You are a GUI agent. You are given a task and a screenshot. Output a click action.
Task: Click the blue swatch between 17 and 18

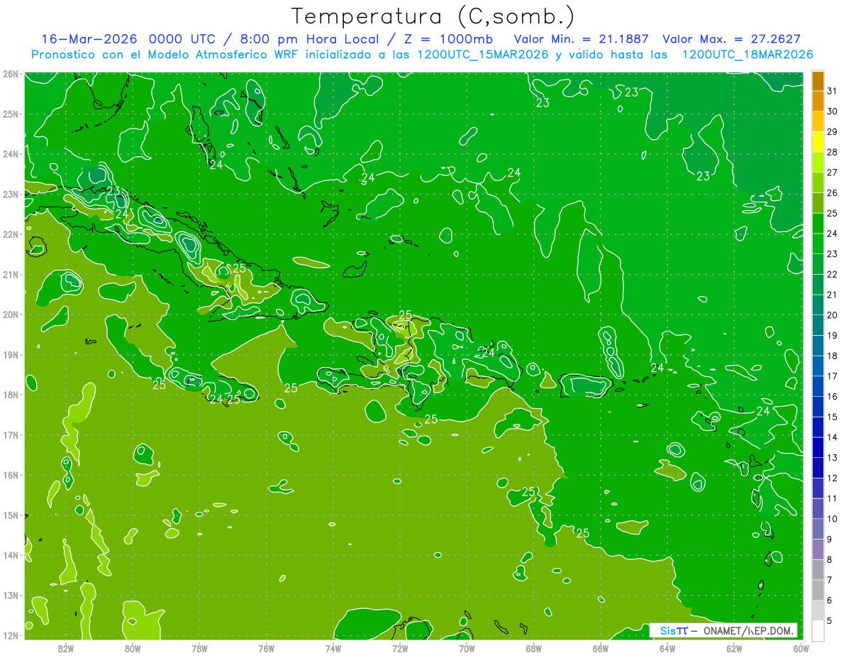tap(818, 366)
